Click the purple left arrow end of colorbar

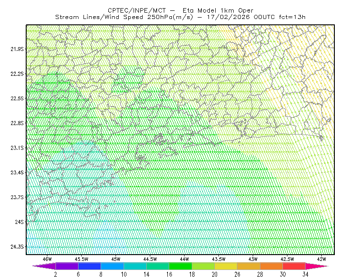point(44,266)
